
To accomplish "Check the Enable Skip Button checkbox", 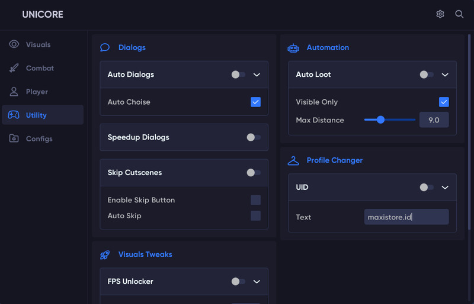I will tap(255, 200).
